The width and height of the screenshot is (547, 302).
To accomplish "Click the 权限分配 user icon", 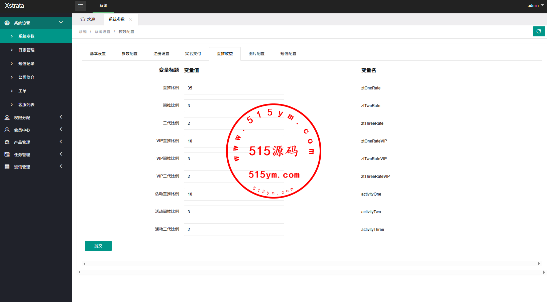I will pos(7,117).
